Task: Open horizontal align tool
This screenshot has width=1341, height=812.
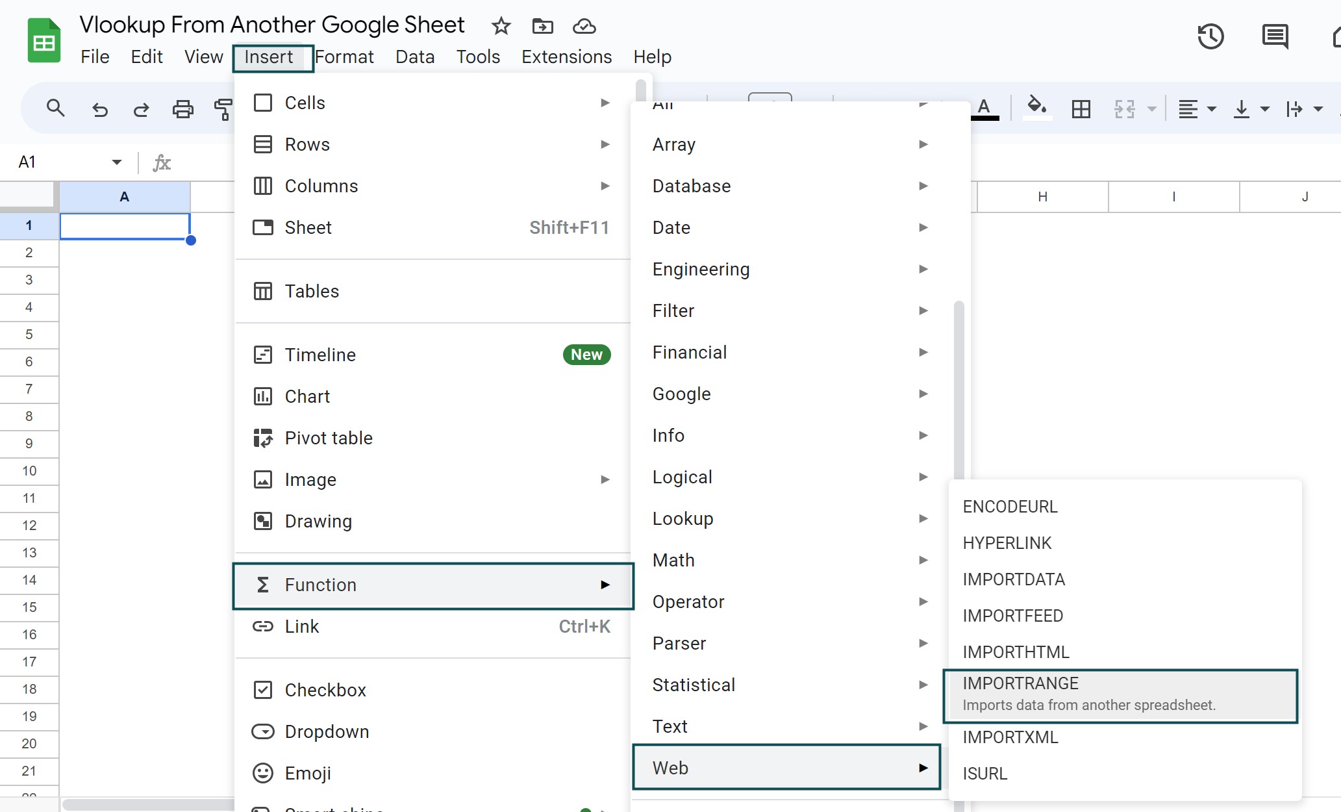Action: click(x=1188, y=109)
